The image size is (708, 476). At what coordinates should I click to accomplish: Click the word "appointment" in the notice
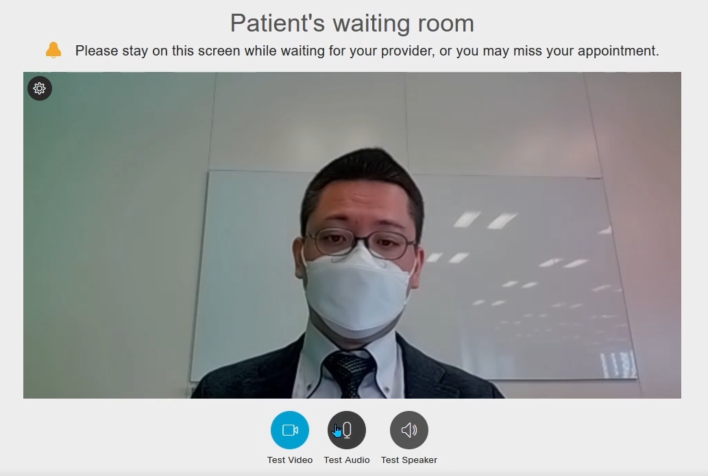(618, 51)
